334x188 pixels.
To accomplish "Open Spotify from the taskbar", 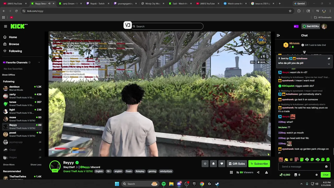I will click(x=164, y=184).
